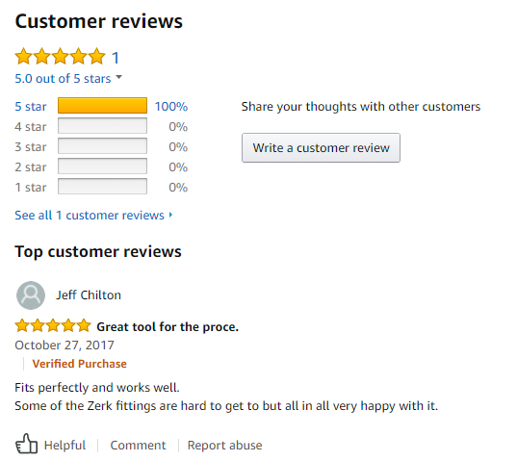Click the thumbs-up Helpful icon
Image resolution: width=517 pixels, height=461 pixels.
(x=26, y=444)
